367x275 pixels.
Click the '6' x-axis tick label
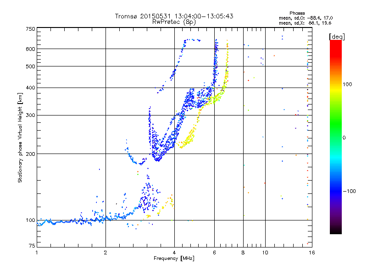[x=214, y=253]
